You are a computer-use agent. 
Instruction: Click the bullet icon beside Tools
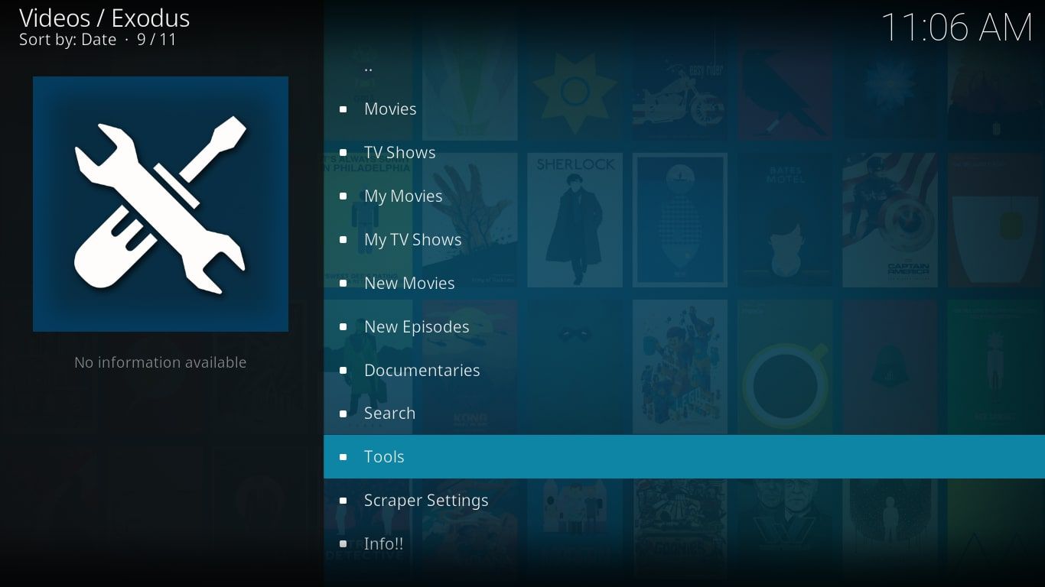pyautogui.click(x=343, y=457)
